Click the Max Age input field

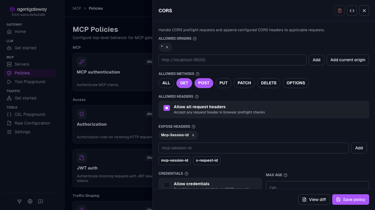(x=318, y=185)
